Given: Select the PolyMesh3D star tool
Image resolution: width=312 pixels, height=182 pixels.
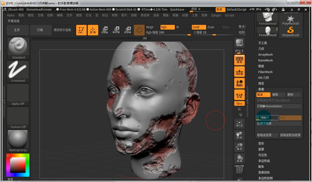Looking at the screenshot, I should tap(291, 20).
